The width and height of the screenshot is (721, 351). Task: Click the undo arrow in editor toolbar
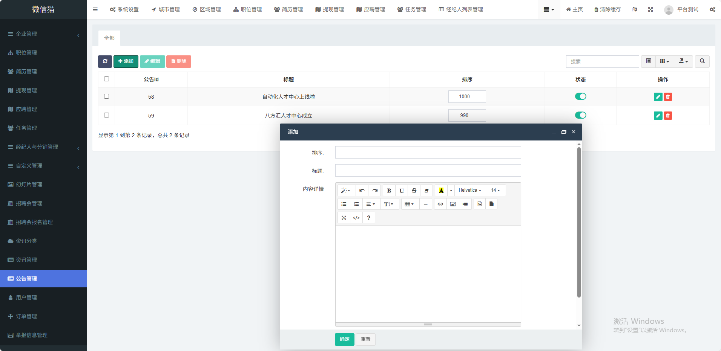(x=362, y=191)
